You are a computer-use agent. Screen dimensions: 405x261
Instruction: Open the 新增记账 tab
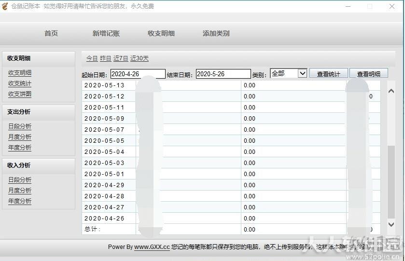click(106, 33)
